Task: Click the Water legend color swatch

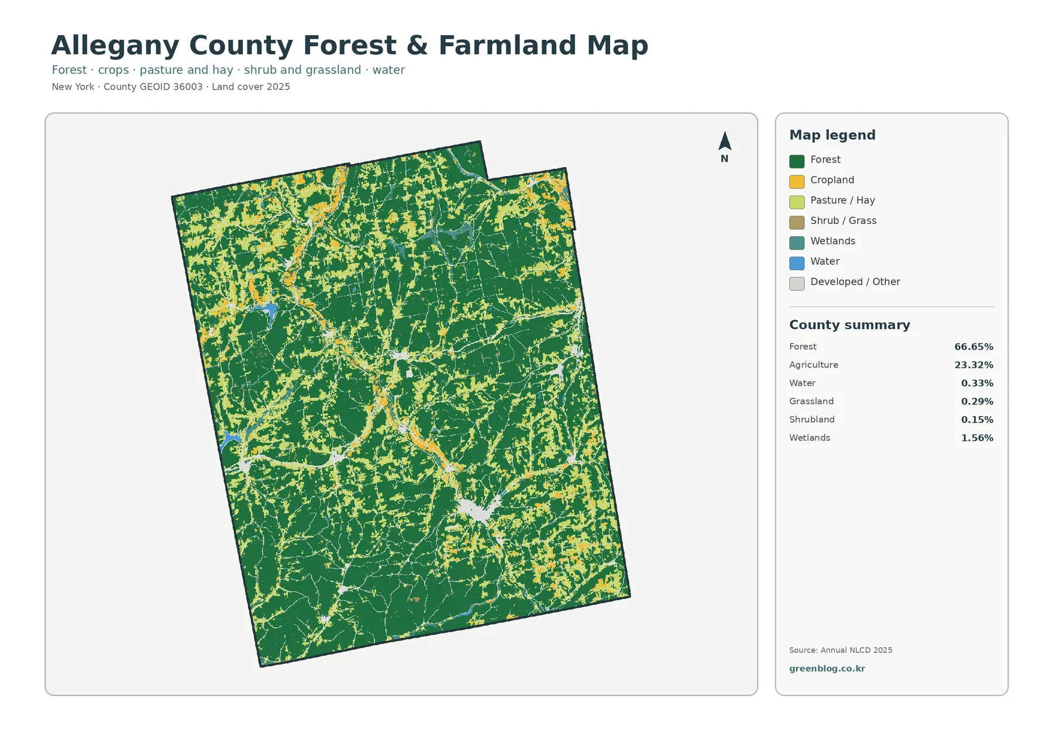Action: (797, 263)
